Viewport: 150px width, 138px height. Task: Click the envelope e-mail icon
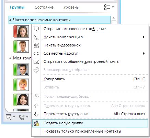pos(36,62)
